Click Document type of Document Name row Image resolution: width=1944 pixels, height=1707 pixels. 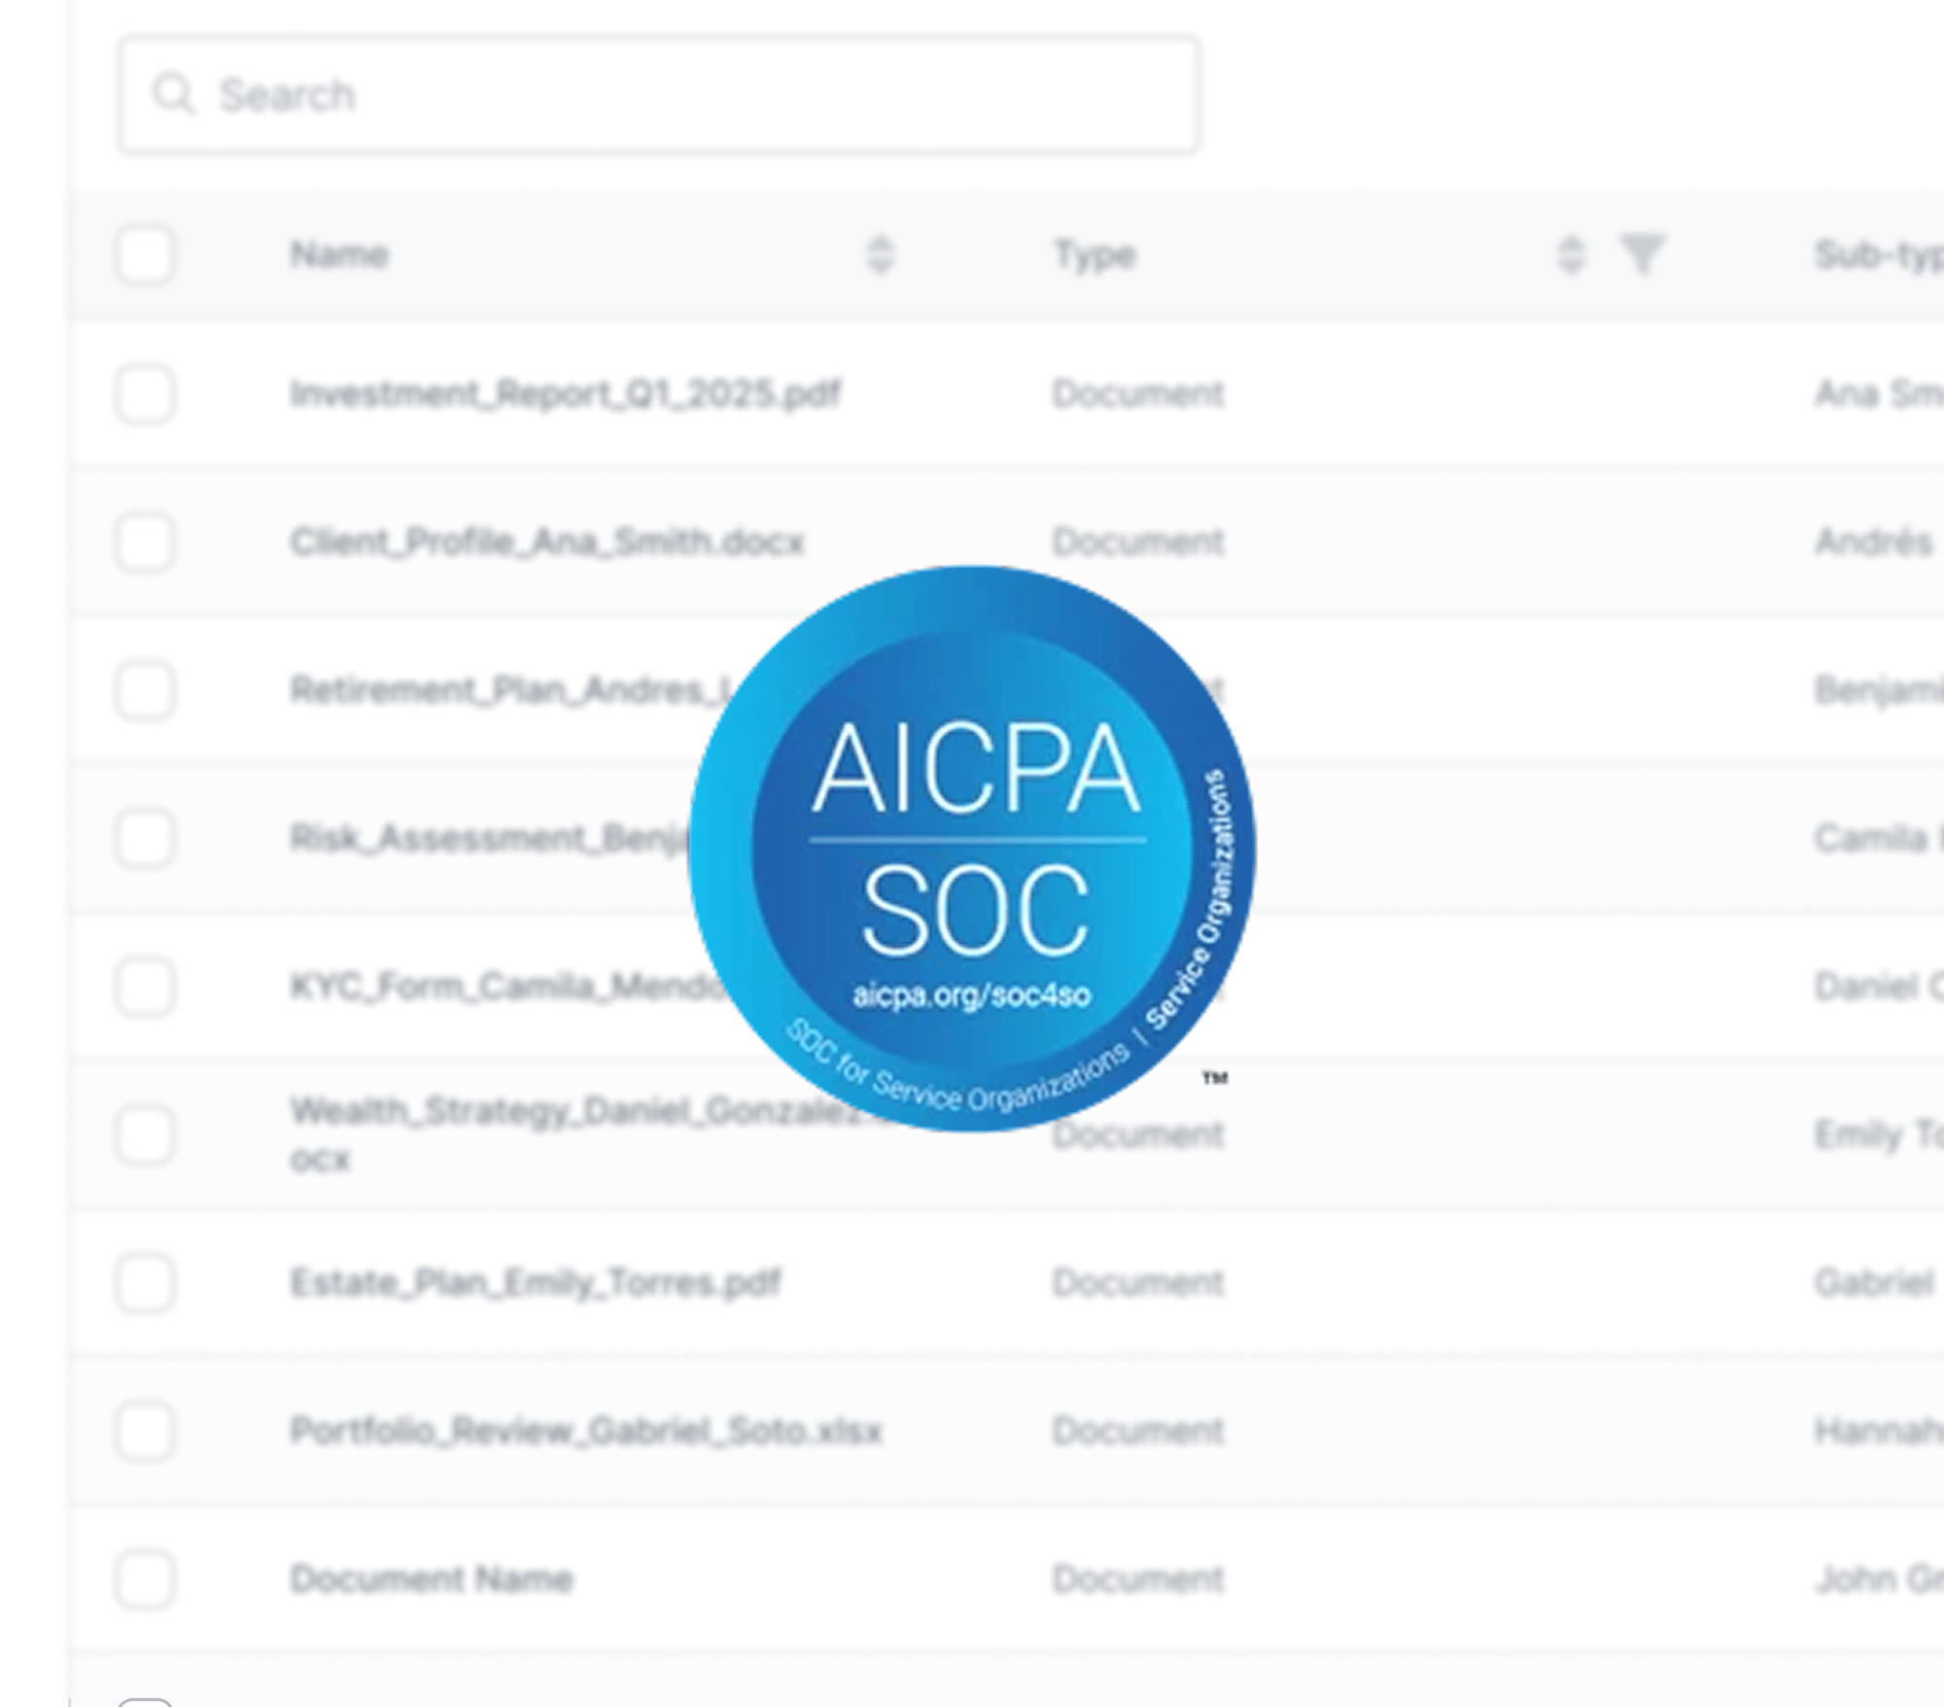tap(1138, 1580)
